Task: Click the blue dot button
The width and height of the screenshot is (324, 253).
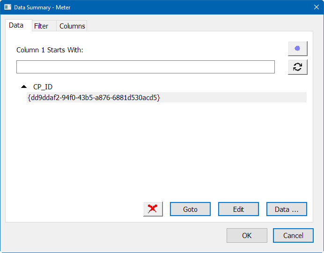Action: 297,48
